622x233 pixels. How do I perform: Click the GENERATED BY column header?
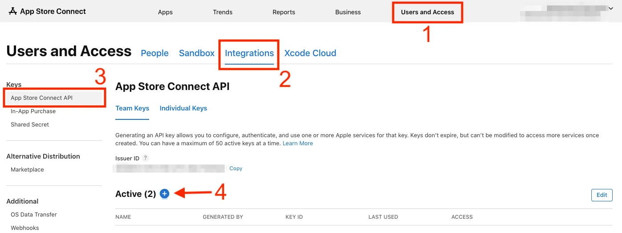(x=223, y=217)
